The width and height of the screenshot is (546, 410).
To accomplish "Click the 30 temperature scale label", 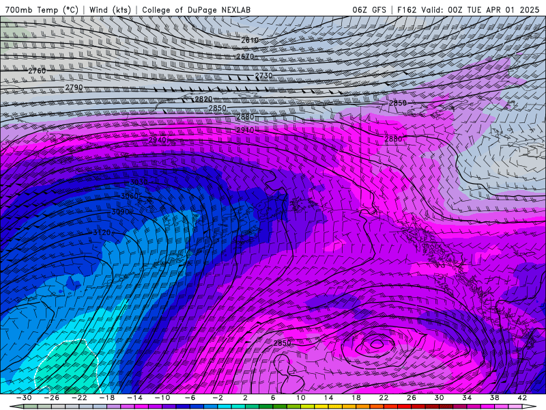I will tap(439, 398).
